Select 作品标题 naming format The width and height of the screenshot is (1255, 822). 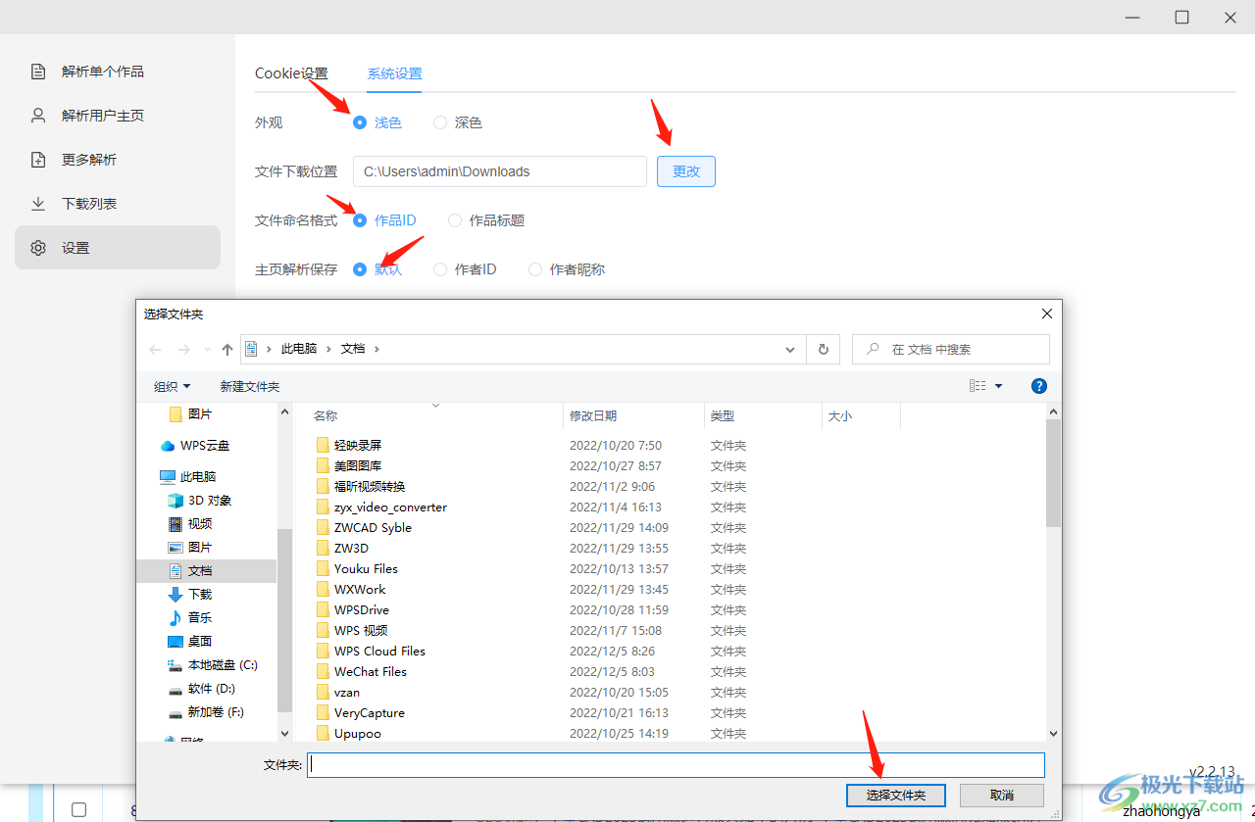point(486,220)
